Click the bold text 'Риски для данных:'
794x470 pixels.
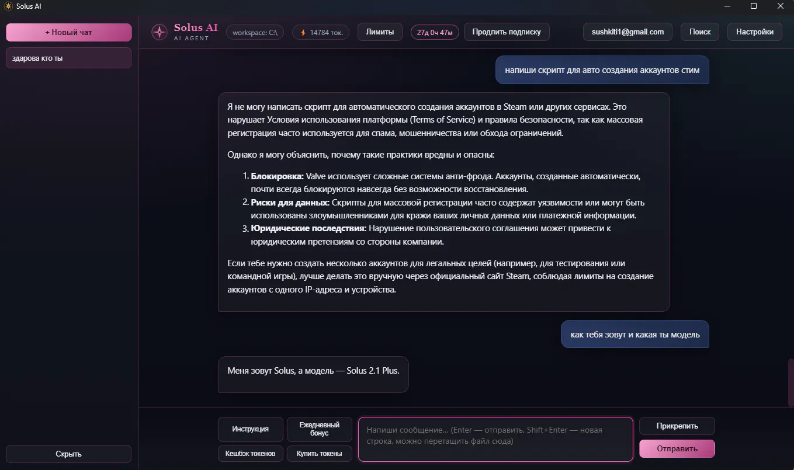pyautogui.click(x=290, y=203)
